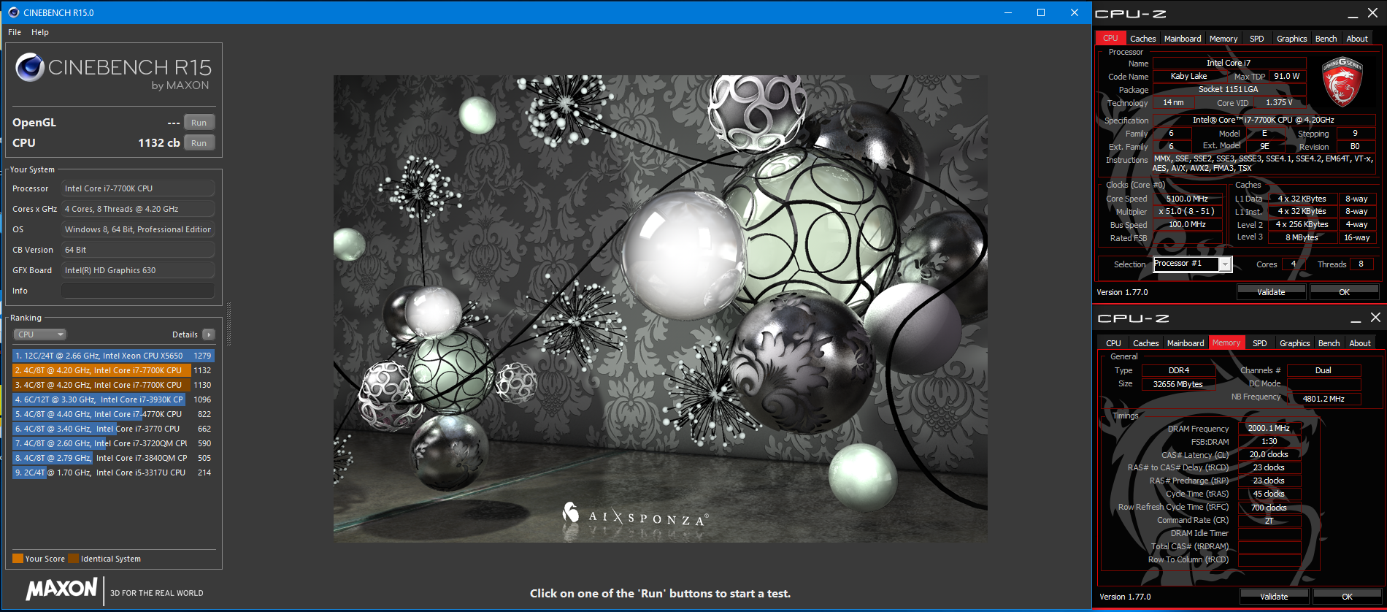Image resolution: width=1387 pixels, height=612 pixels.
Task: Run the OpenGL benchmark test
Action: (x=199, y=123)
